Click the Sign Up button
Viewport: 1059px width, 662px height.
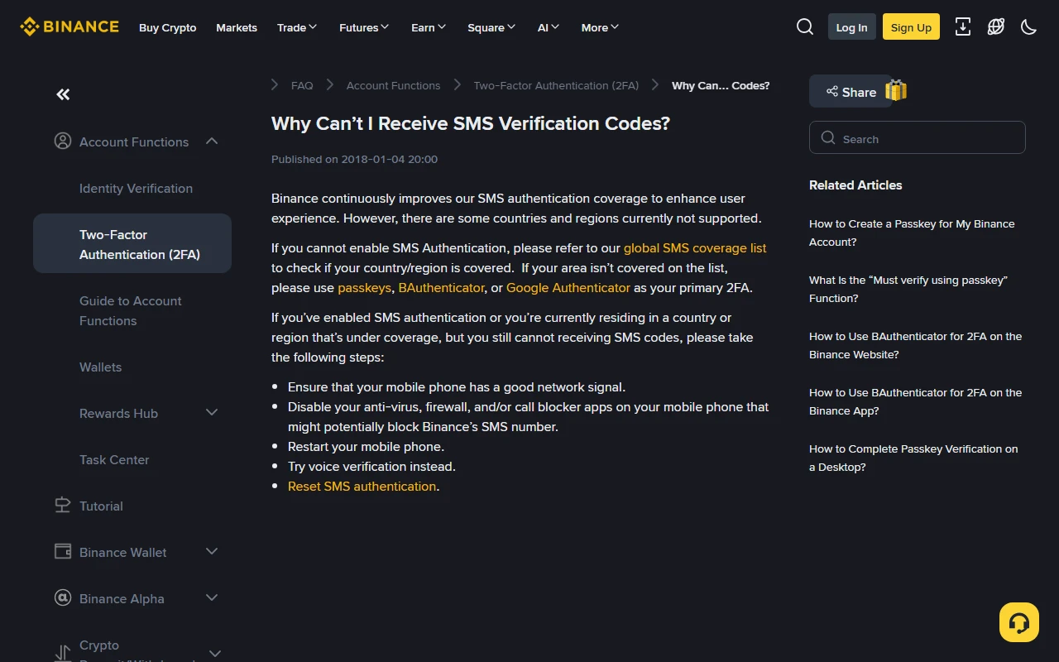(x=911, y=27)
